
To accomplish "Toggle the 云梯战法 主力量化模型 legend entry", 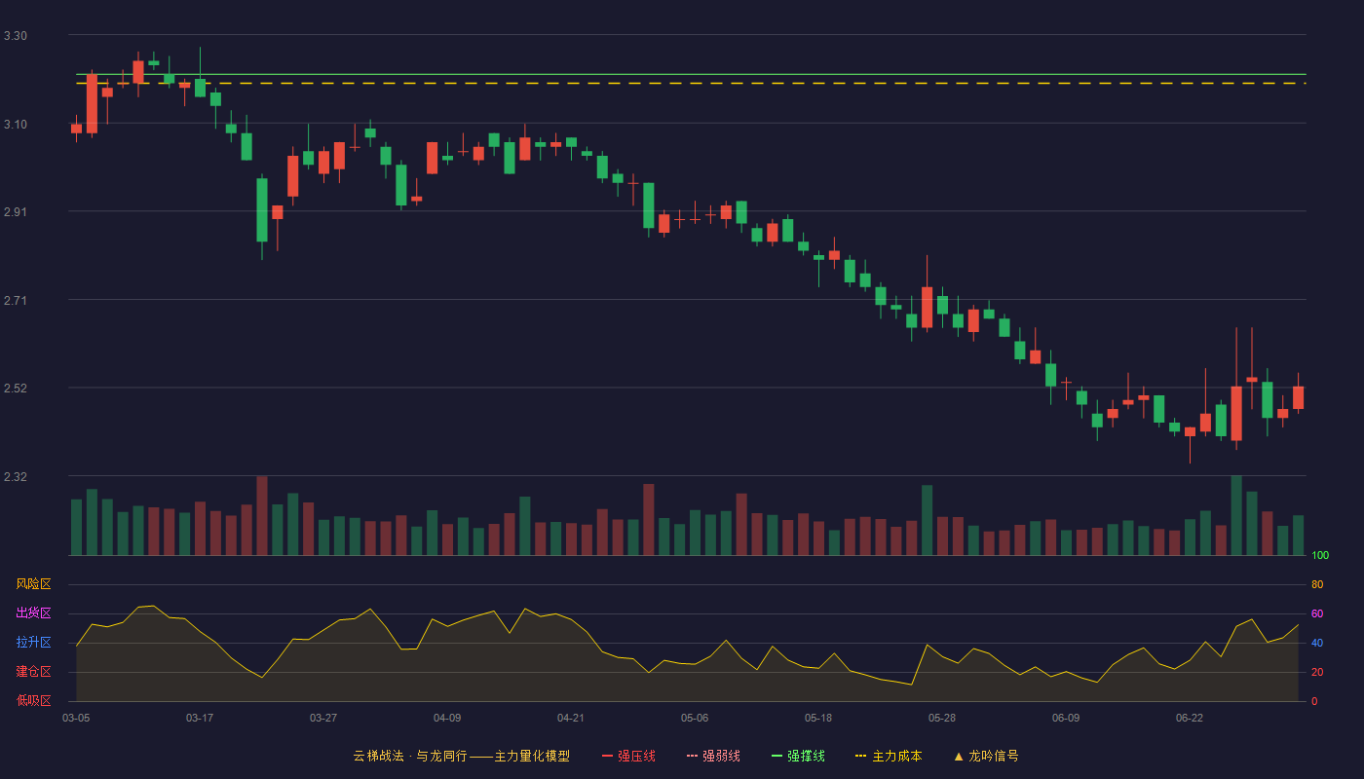I will (461, 756).
